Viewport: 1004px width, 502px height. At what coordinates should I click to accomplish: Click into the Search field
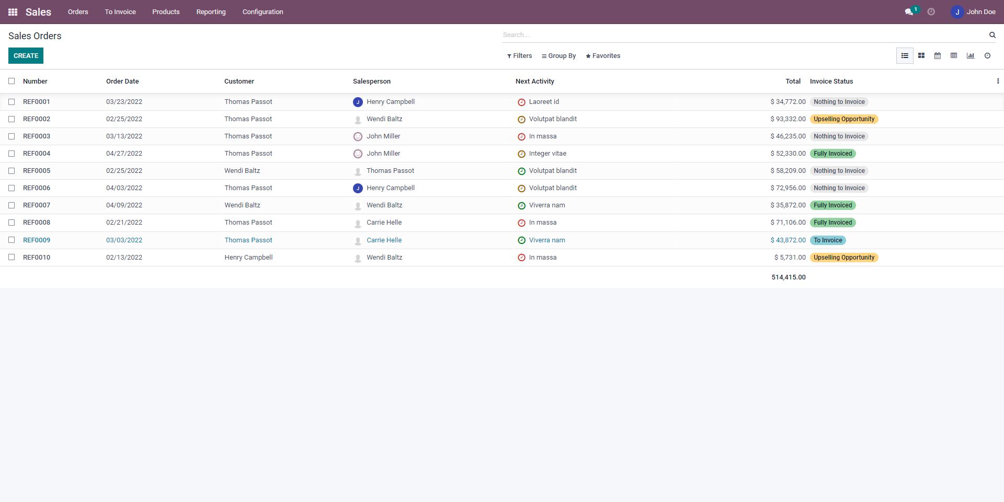743,35
